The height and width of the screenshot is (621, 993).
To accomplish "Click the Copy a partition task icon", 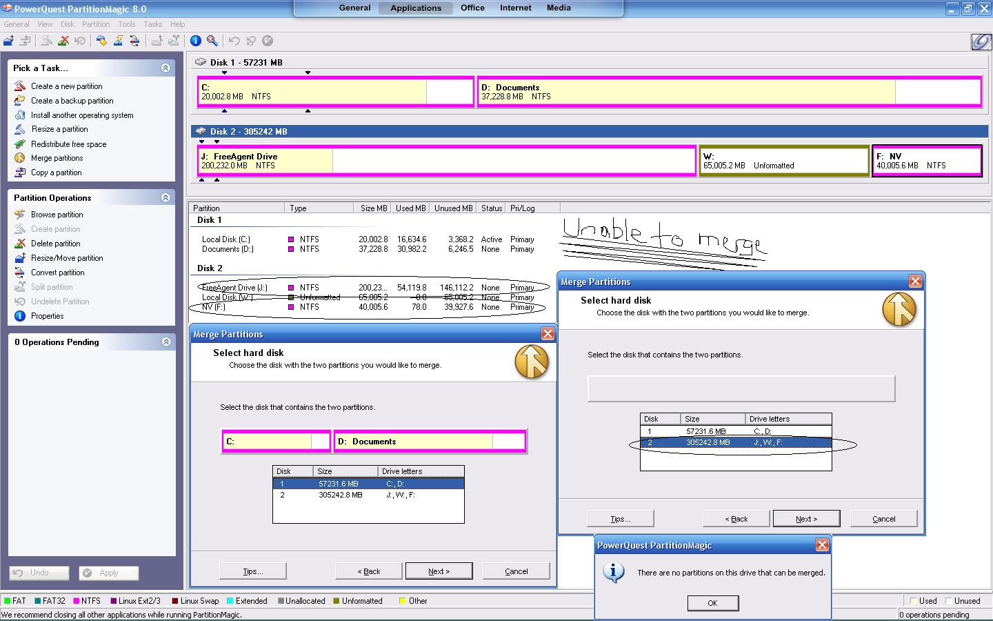I will click(x=19, y=172).
